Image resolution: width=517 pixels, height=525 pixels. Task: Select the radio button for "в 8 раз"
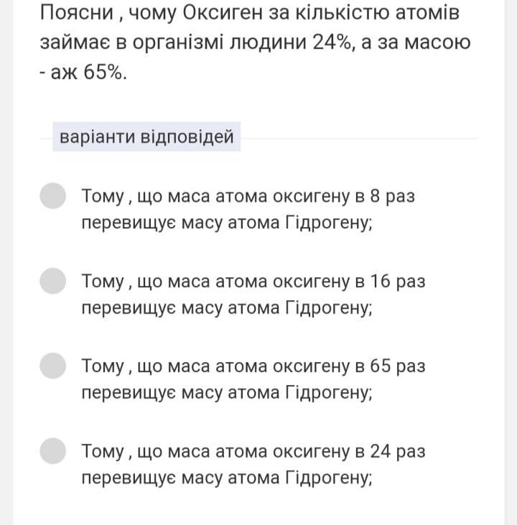click(x=53, y=196)
